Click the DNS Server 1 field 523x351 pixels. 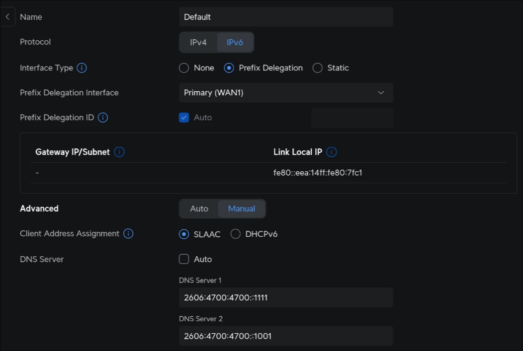tap(286, 297)
